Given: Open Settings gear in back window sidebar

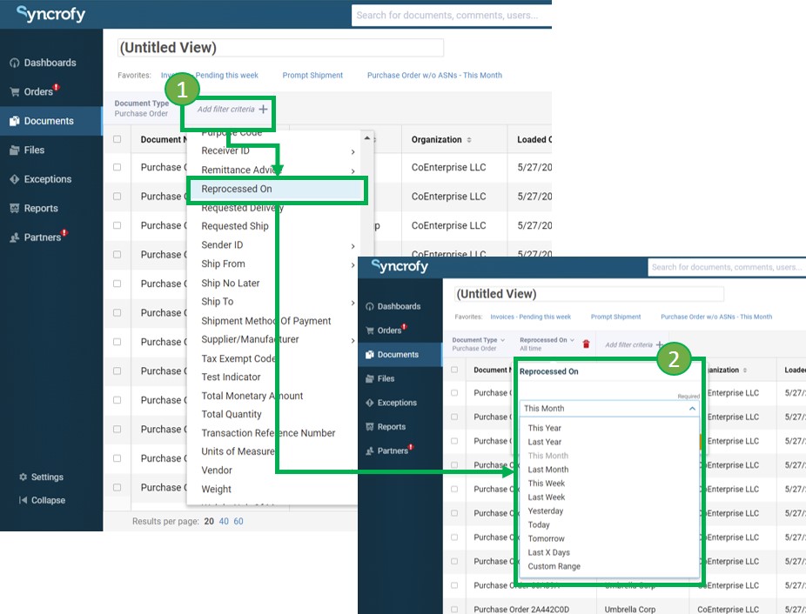Looking at the screenshot, I should click(24, 477).
